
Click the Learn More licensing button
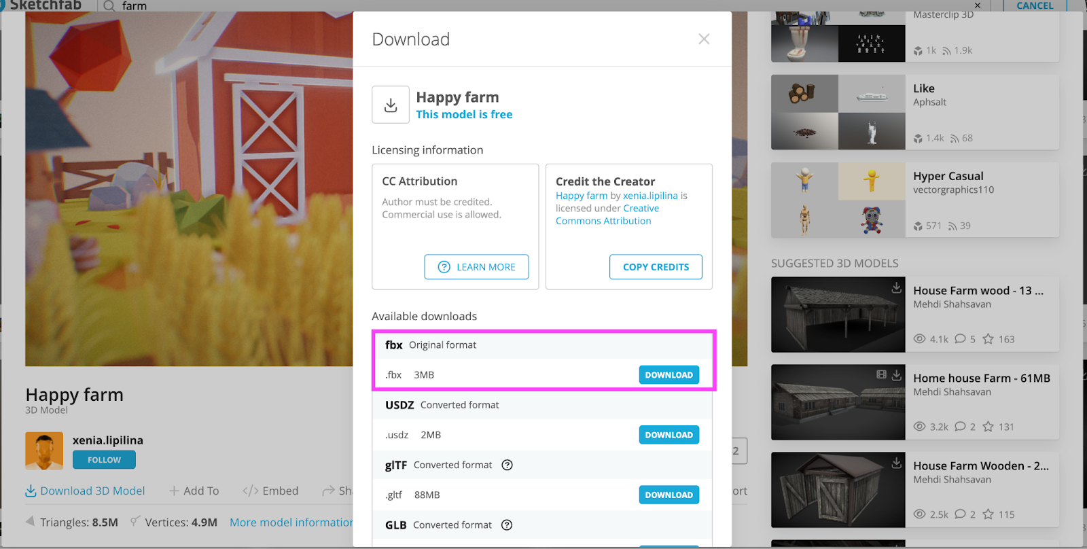[476, 267]
